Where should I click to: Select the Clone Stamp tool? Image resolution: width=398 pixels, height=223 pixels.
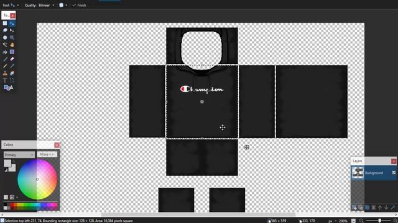click(x=5, y=73)
